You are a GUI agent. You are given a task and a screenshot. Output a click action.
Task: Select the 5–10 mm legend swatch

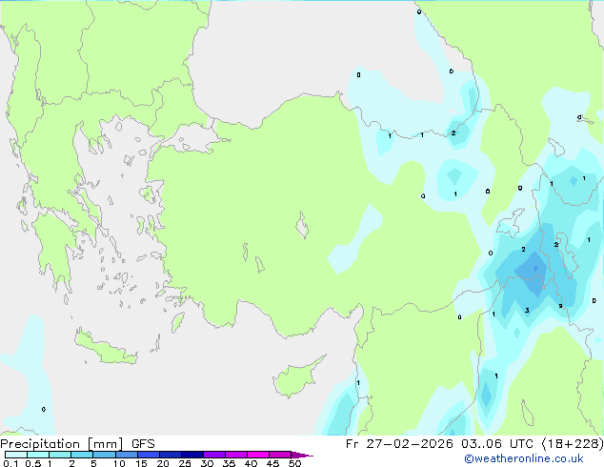click(104, 455)
